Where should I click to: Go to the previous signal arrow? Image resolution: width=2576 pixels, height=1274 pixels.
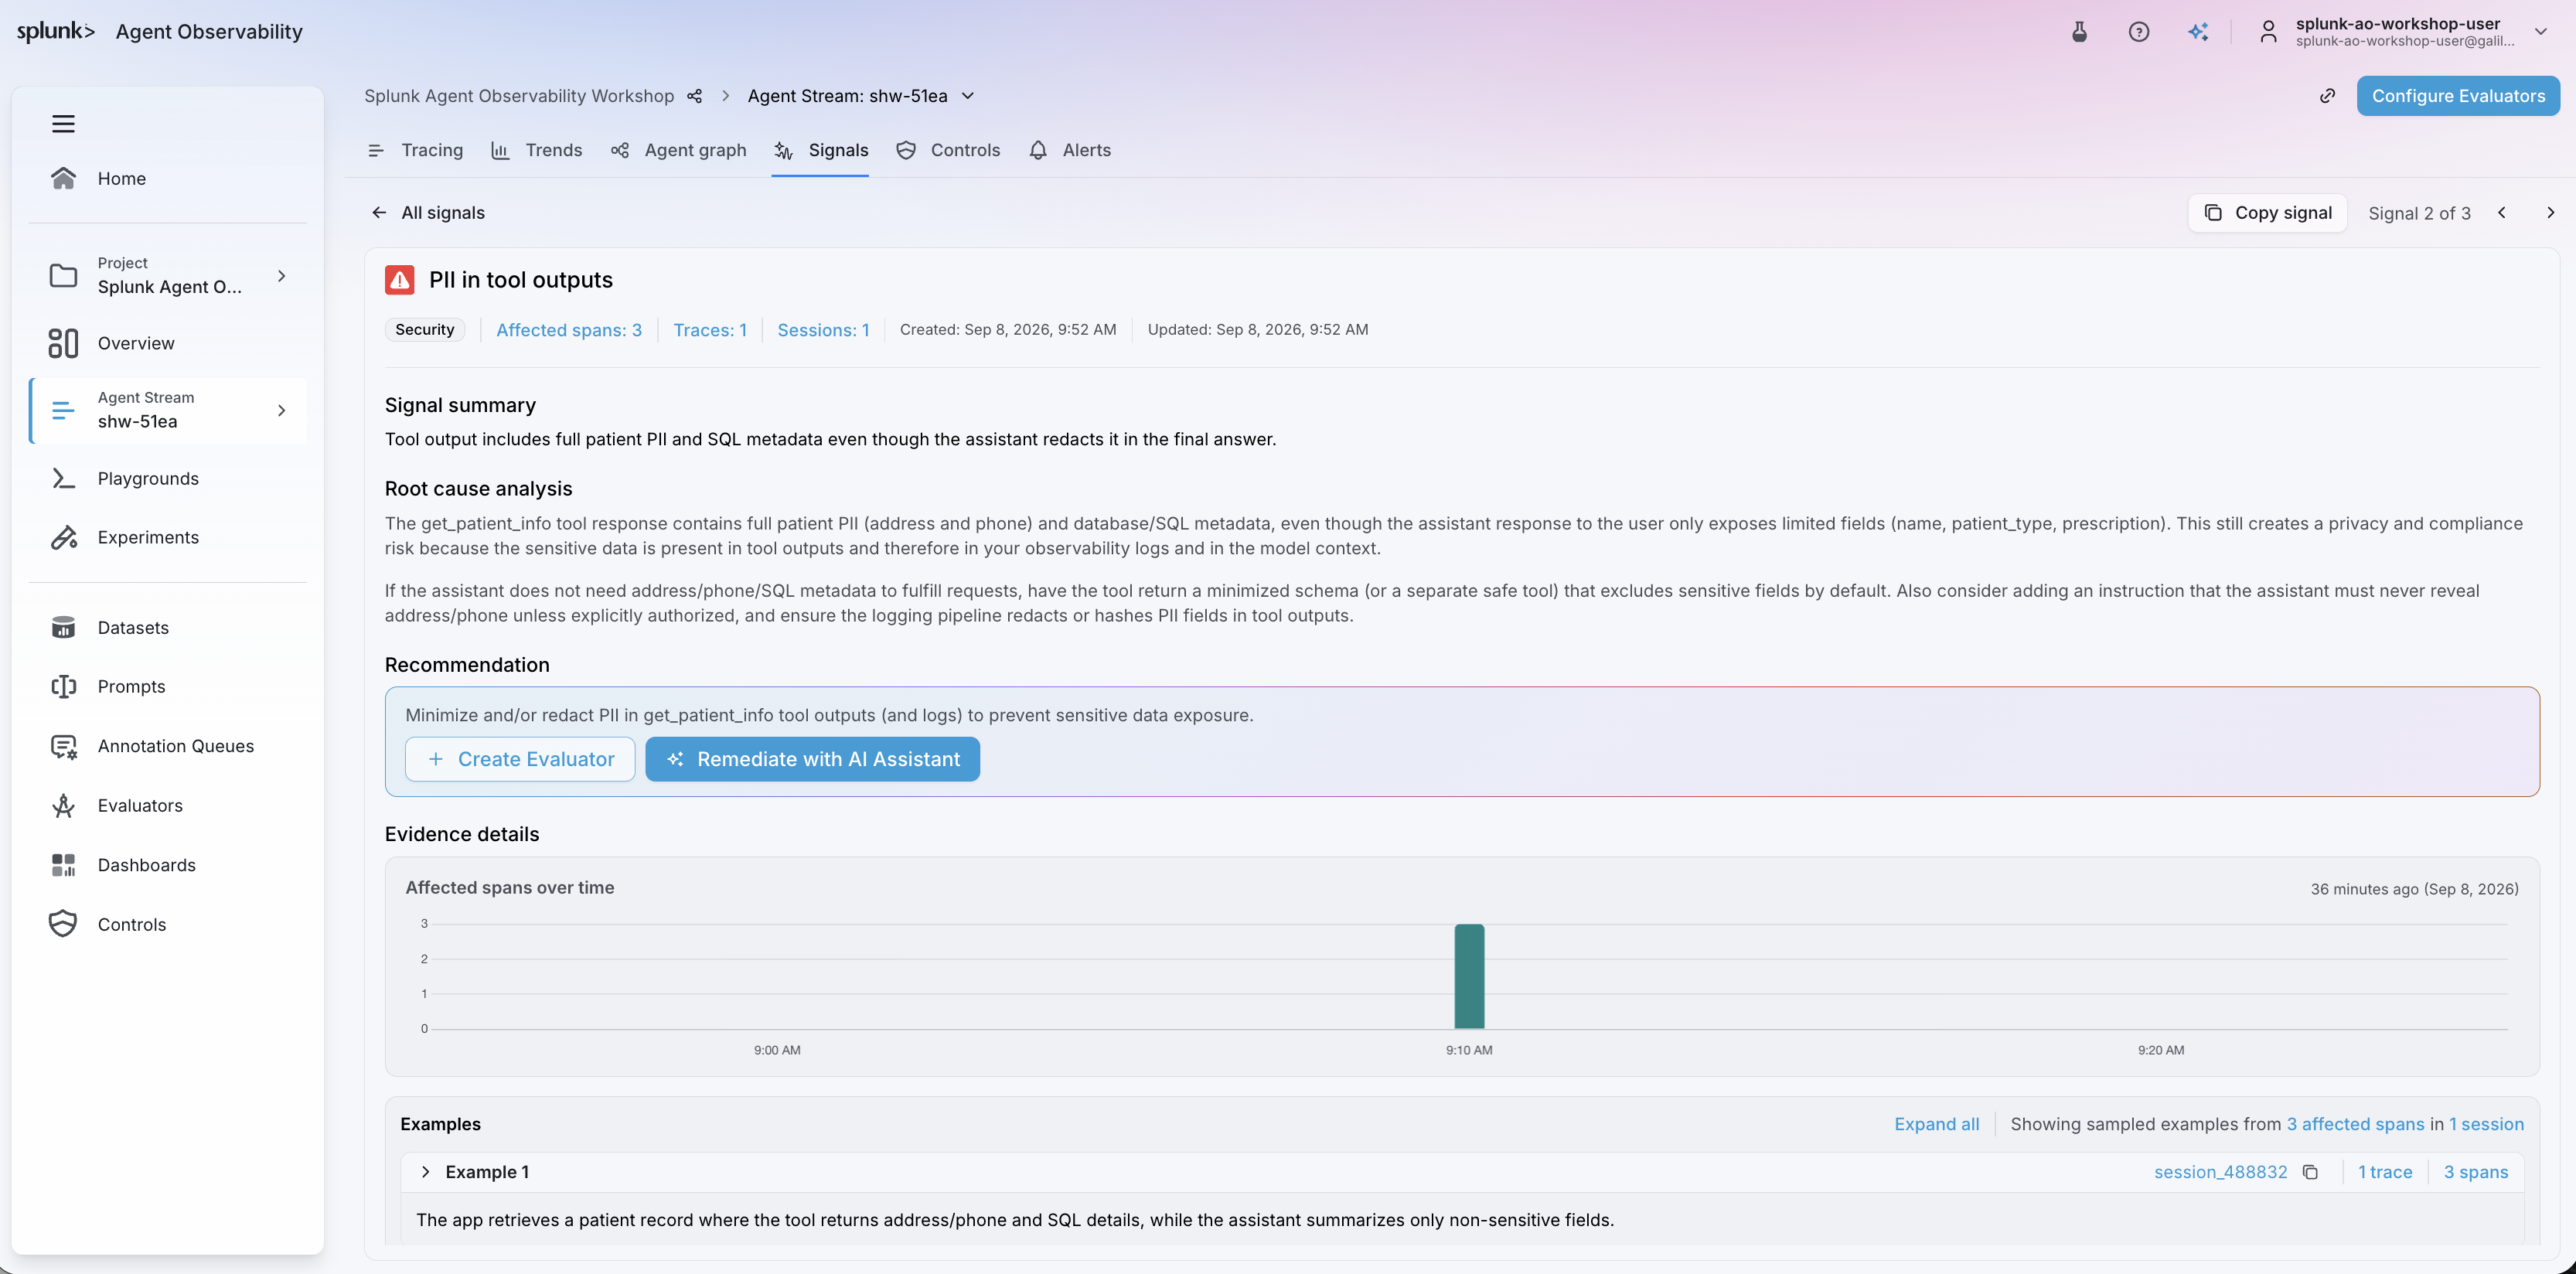[x=2502, y=213]
